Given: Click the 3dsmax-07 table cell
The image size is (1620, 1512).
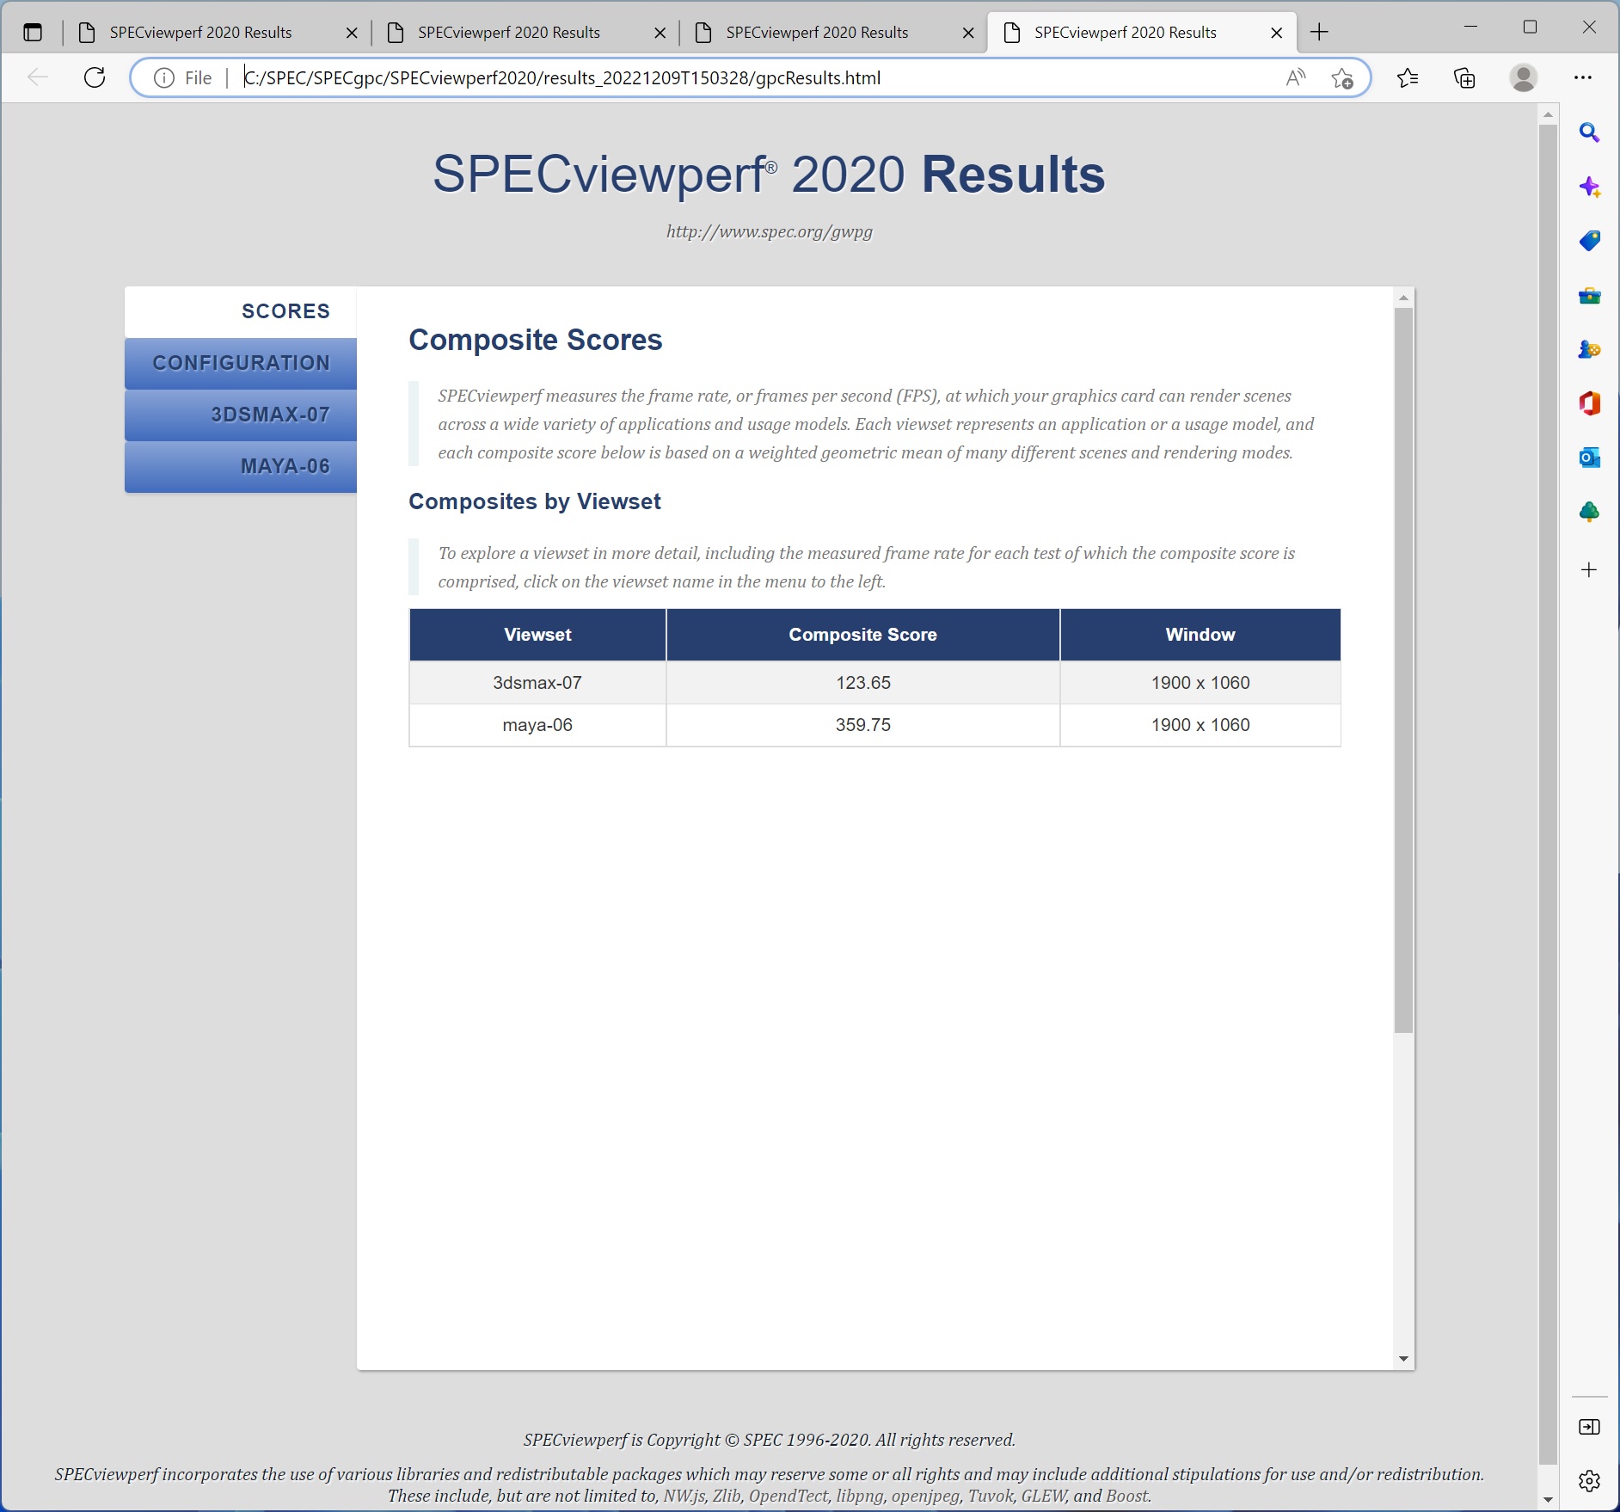Looking at the screenshot, I should pos(537,683).
